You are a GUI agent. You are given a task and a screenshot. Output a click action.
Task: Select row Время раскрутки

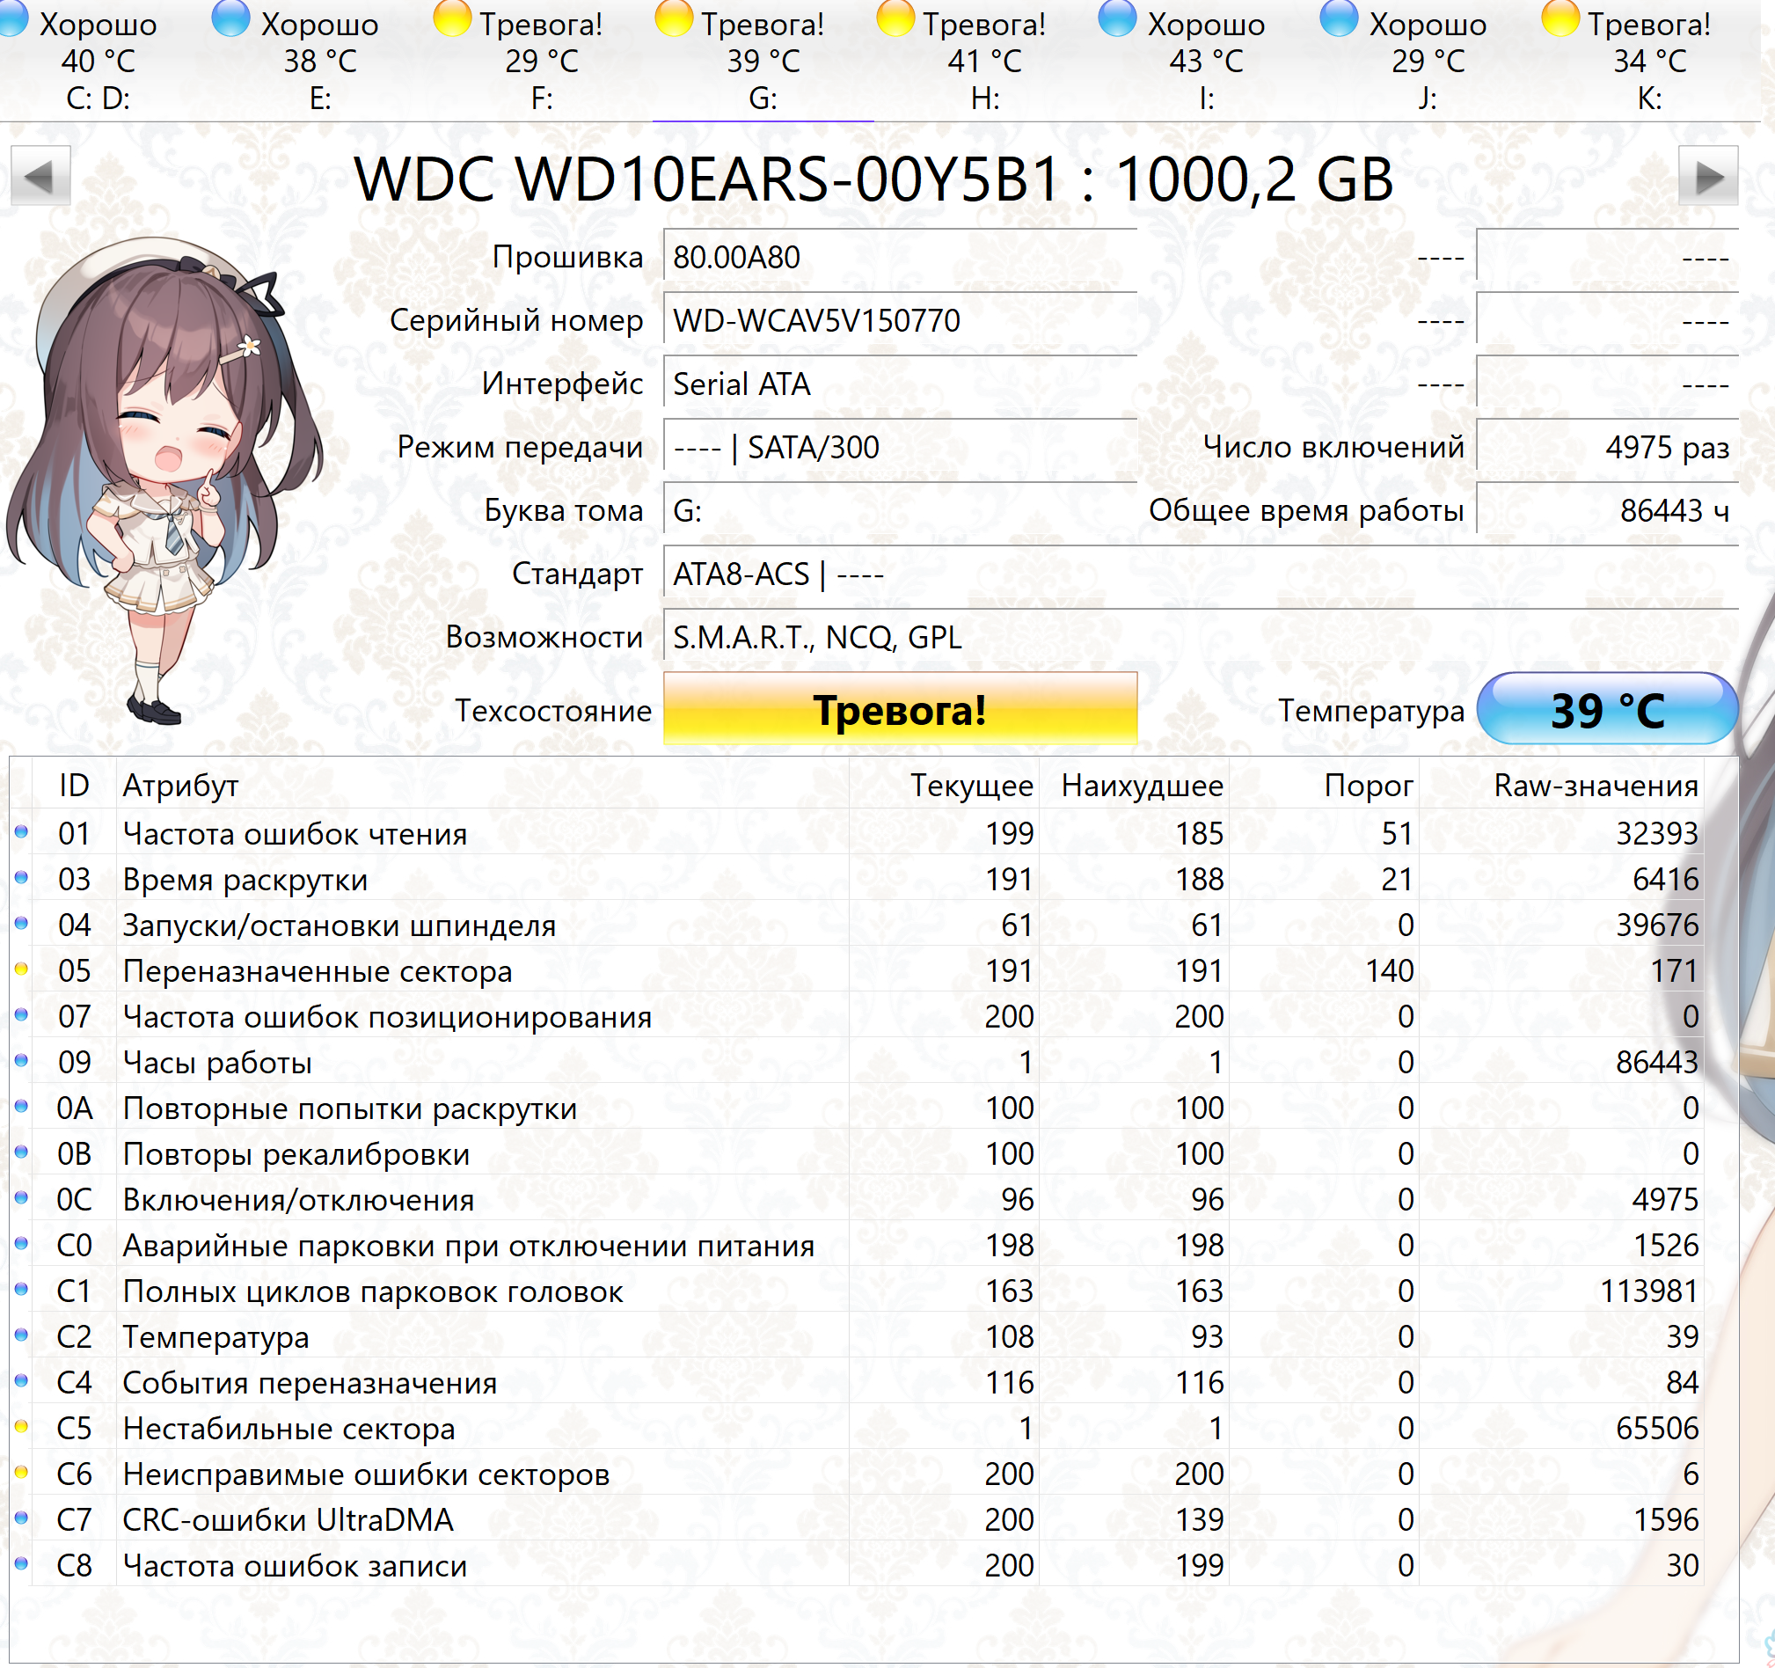tap(857, 880)
